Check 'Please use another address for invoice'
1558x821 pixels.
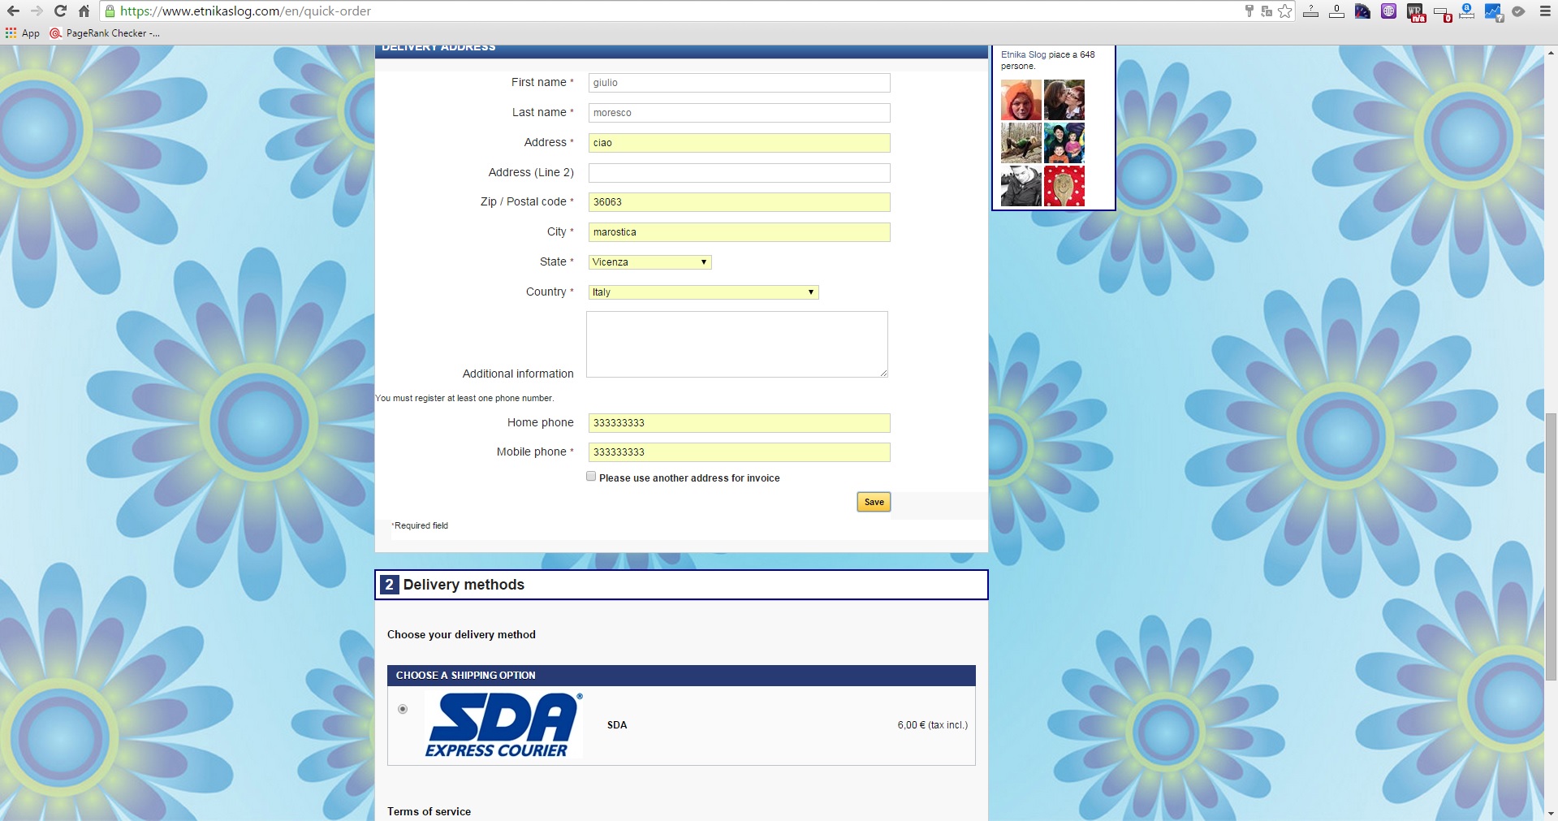(591, 477)
